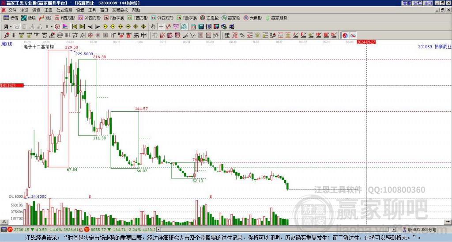This screenshot has width=452, height=242.
Task: Open the 板块 sector view
Action: tap(28, 18)
